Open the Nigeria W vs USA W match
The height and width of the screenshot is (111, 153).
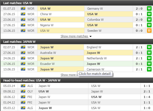pos(76,25)
